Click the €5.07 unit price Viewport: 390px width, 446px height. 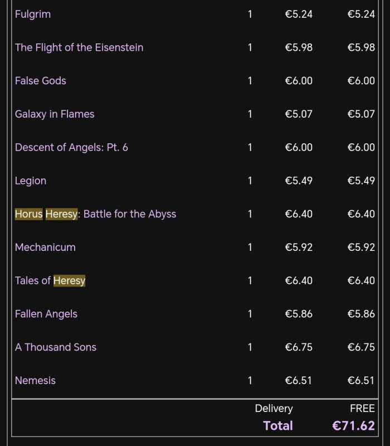point(299,114)
